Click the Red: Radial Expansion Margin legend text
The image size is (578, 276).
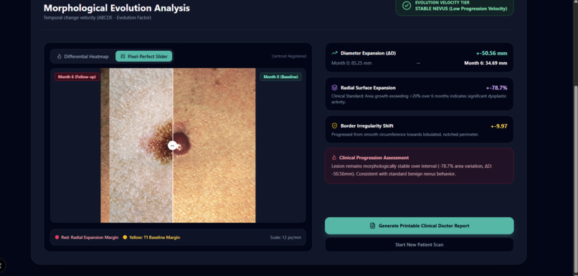coord(90,237)
